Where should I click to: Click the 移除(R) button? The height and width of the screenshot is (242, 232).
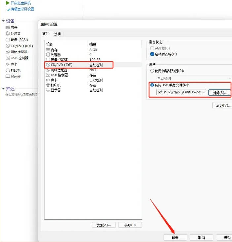click(130, 225)
